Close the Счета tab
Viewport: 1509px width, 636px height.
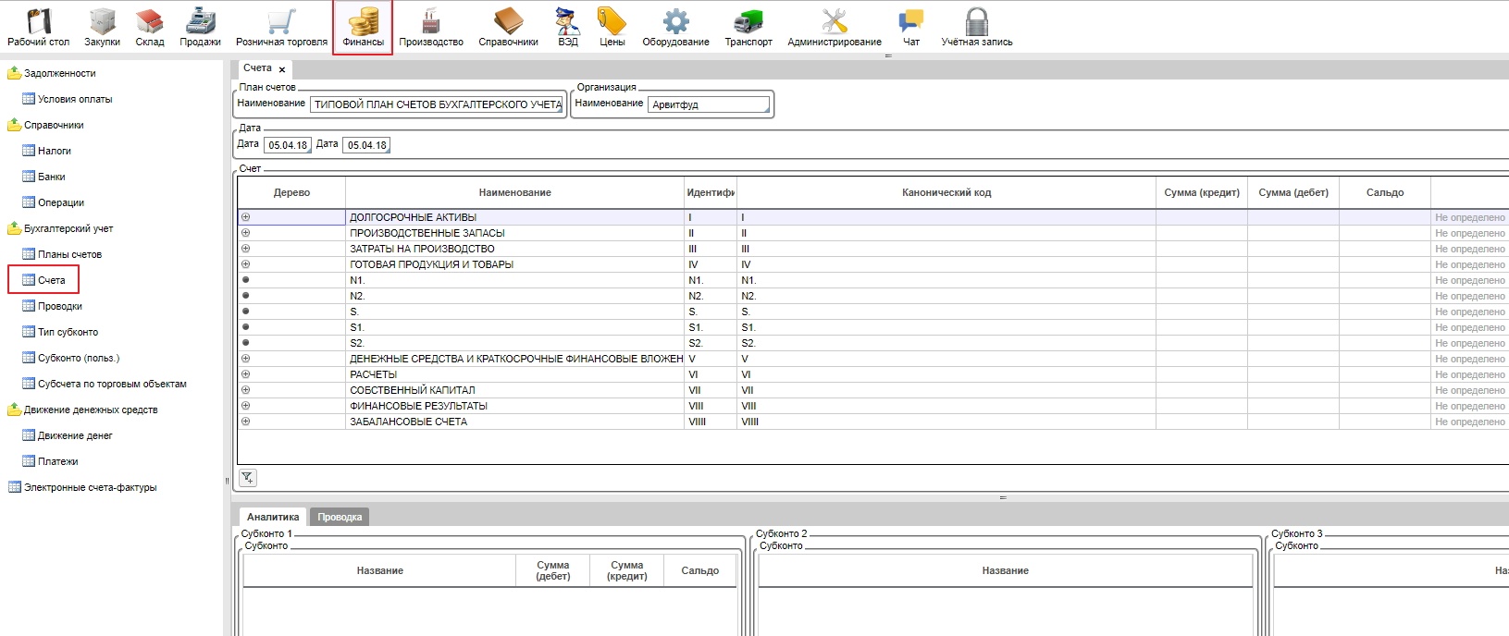coord(282,69)
